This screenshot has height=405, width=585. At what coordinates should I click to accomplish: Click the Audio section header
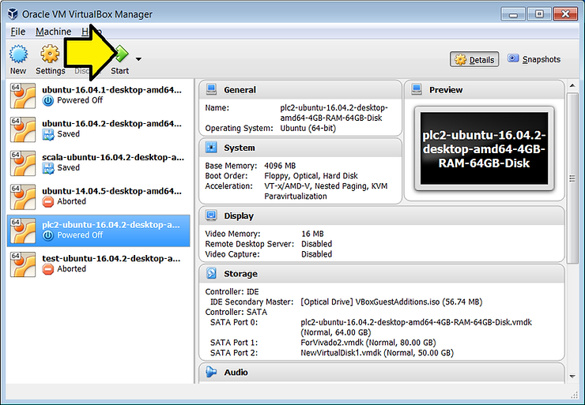(x=382, y=372)
